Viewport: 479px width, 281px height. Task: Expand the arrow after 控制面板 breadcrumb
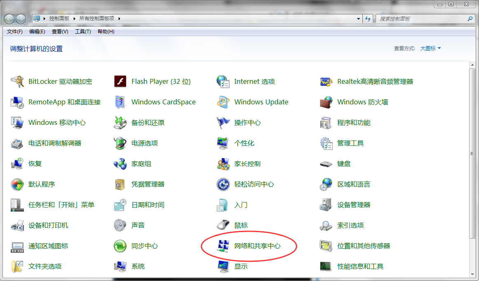coord(74,18)
